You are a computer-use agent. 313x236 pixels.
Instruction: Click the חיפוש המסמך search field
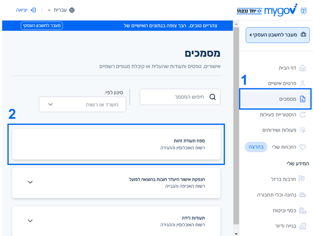(176, 97)
